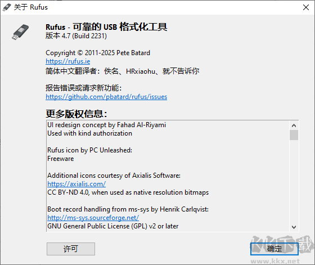315x265 pixels.
Task: Click the large Rufus USB stick logo
Action: (20, 32)
